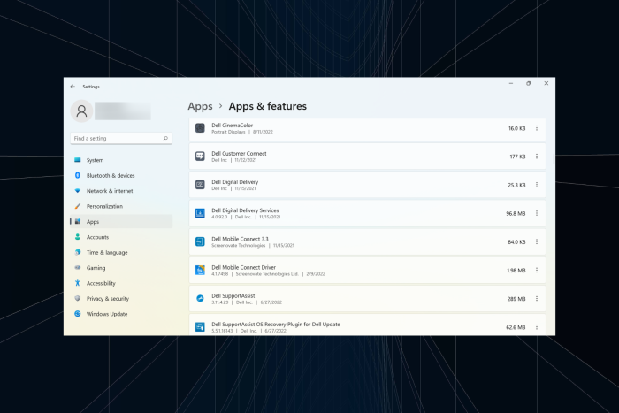Click into the Find a setting field
This screenshot has width=619, height=413.
[121, 139]
